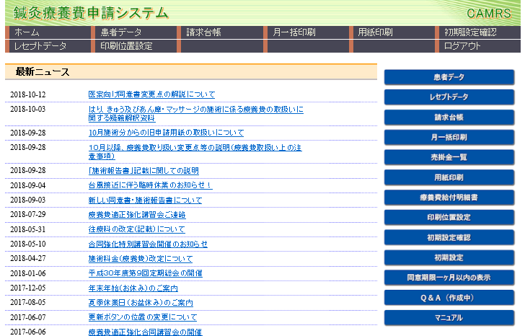Open link 施術料金(療養費)改定について
This screenshot has height=336, width=525.
pyautogui.click(x=141, y=259)
